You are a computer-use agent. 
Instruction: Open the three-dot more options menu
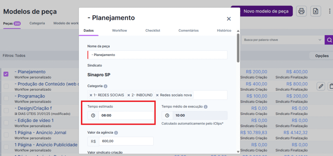pos(329,11)
